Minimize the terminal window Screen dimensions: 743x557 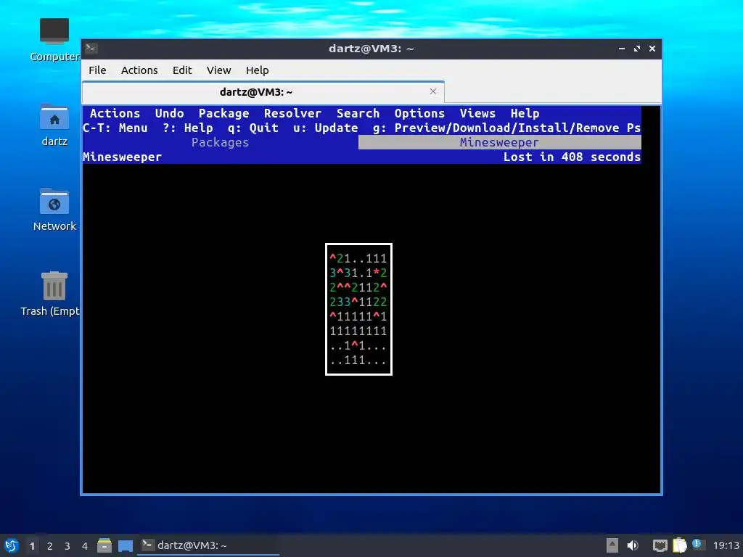pyautogui.click(x=622, y=49)
